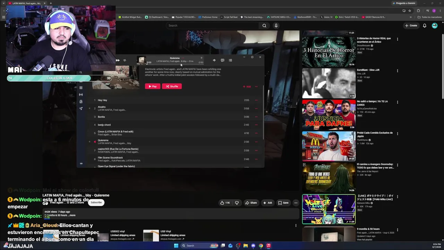Subscribe to the Fred again.. channel
This screenshot has height=250, width=444.
[96, 202]
